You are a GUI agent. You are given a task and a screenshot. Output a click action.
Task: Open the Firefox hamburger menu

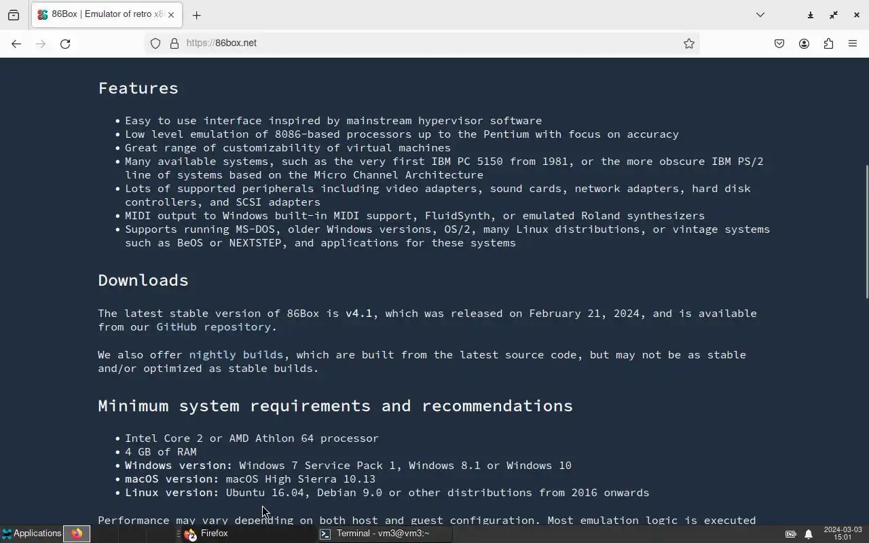click(x=853, y=43)
